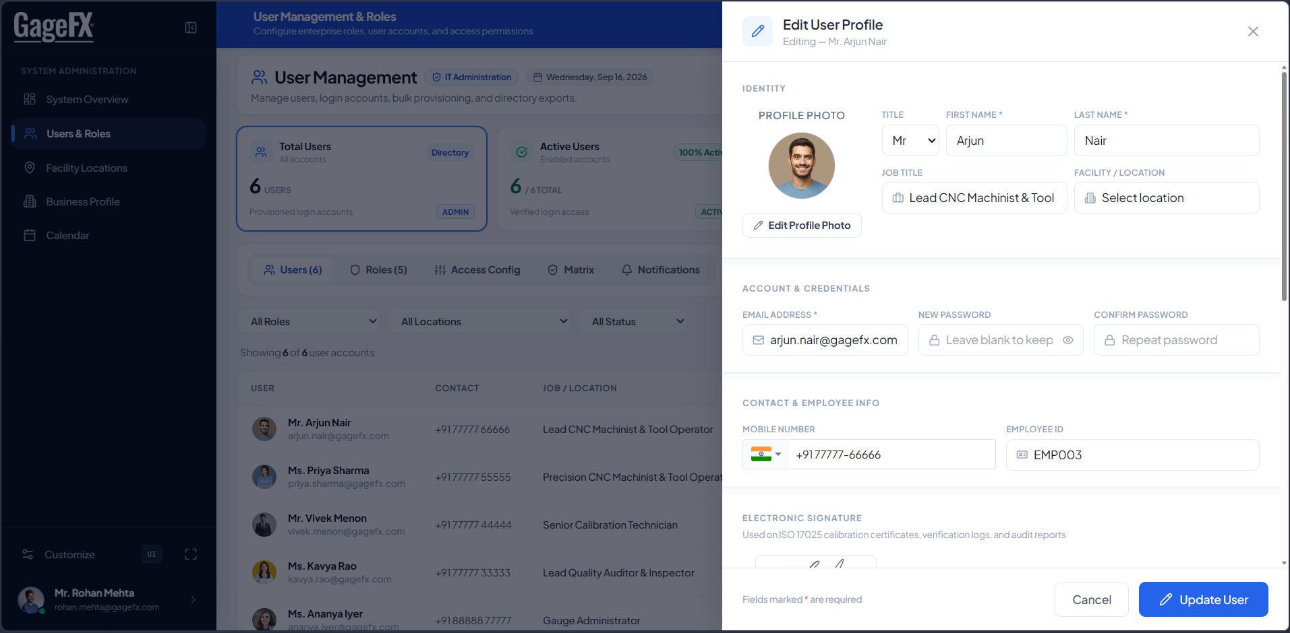
Task: Open the Title dropdown showing Mr
Action: click(x=910, y=141)
